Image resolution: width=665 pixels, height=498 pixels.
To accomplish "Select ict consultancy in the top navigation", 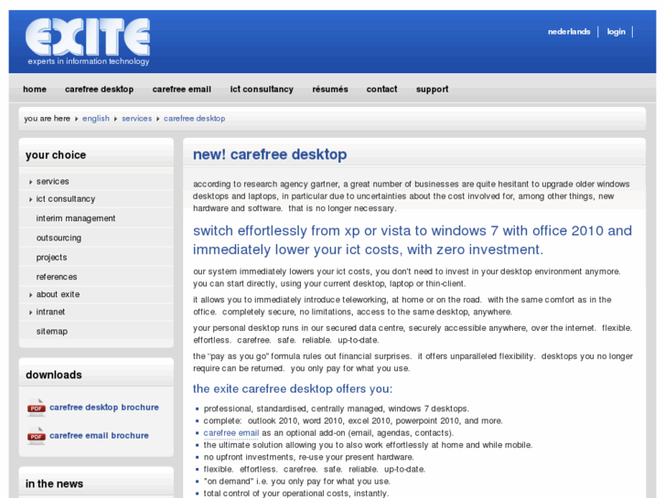I will tap(262, 90).
